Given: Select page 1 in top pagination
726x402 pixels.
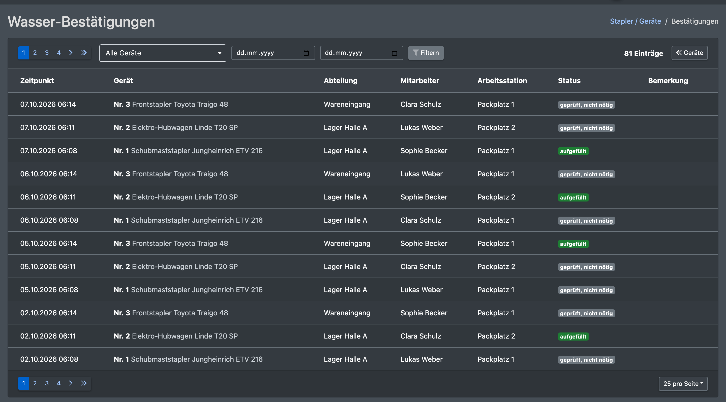Looking at the screenshot, I should (x=24, y=53).
